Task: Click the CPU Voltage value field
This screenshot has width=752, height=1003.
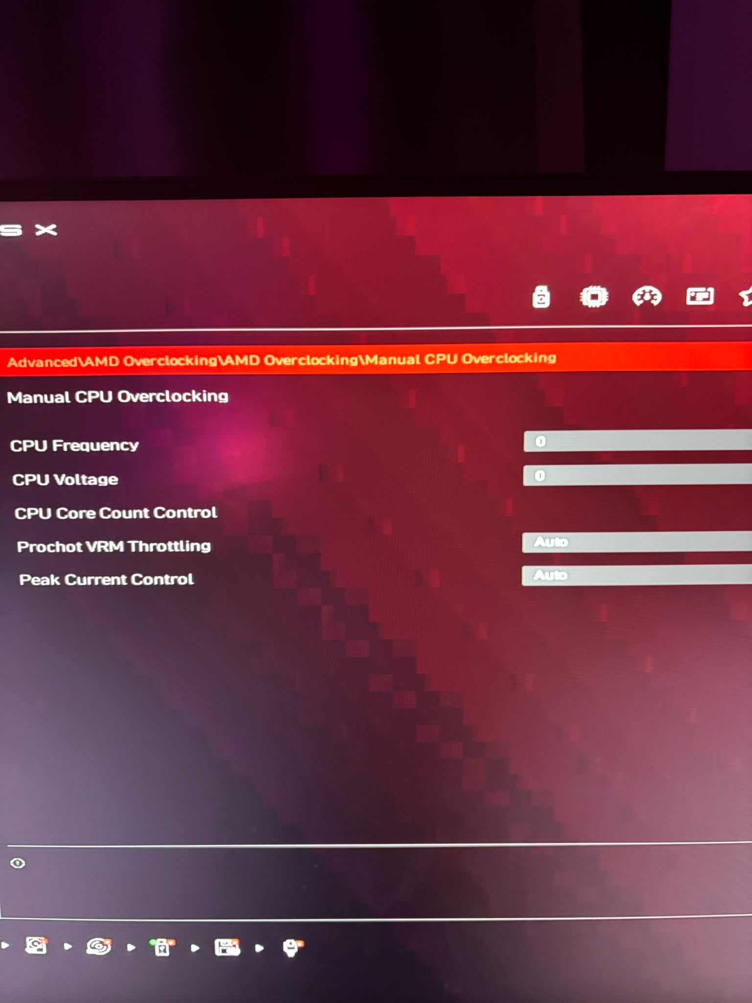Action: coord(637,475)
